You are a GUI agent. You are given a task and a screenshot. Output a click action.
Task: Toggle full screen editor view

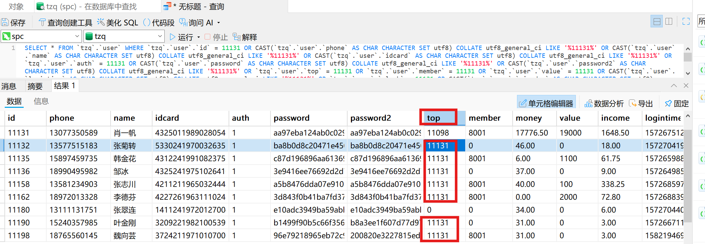pyautogui.click(x=686, y=22)
